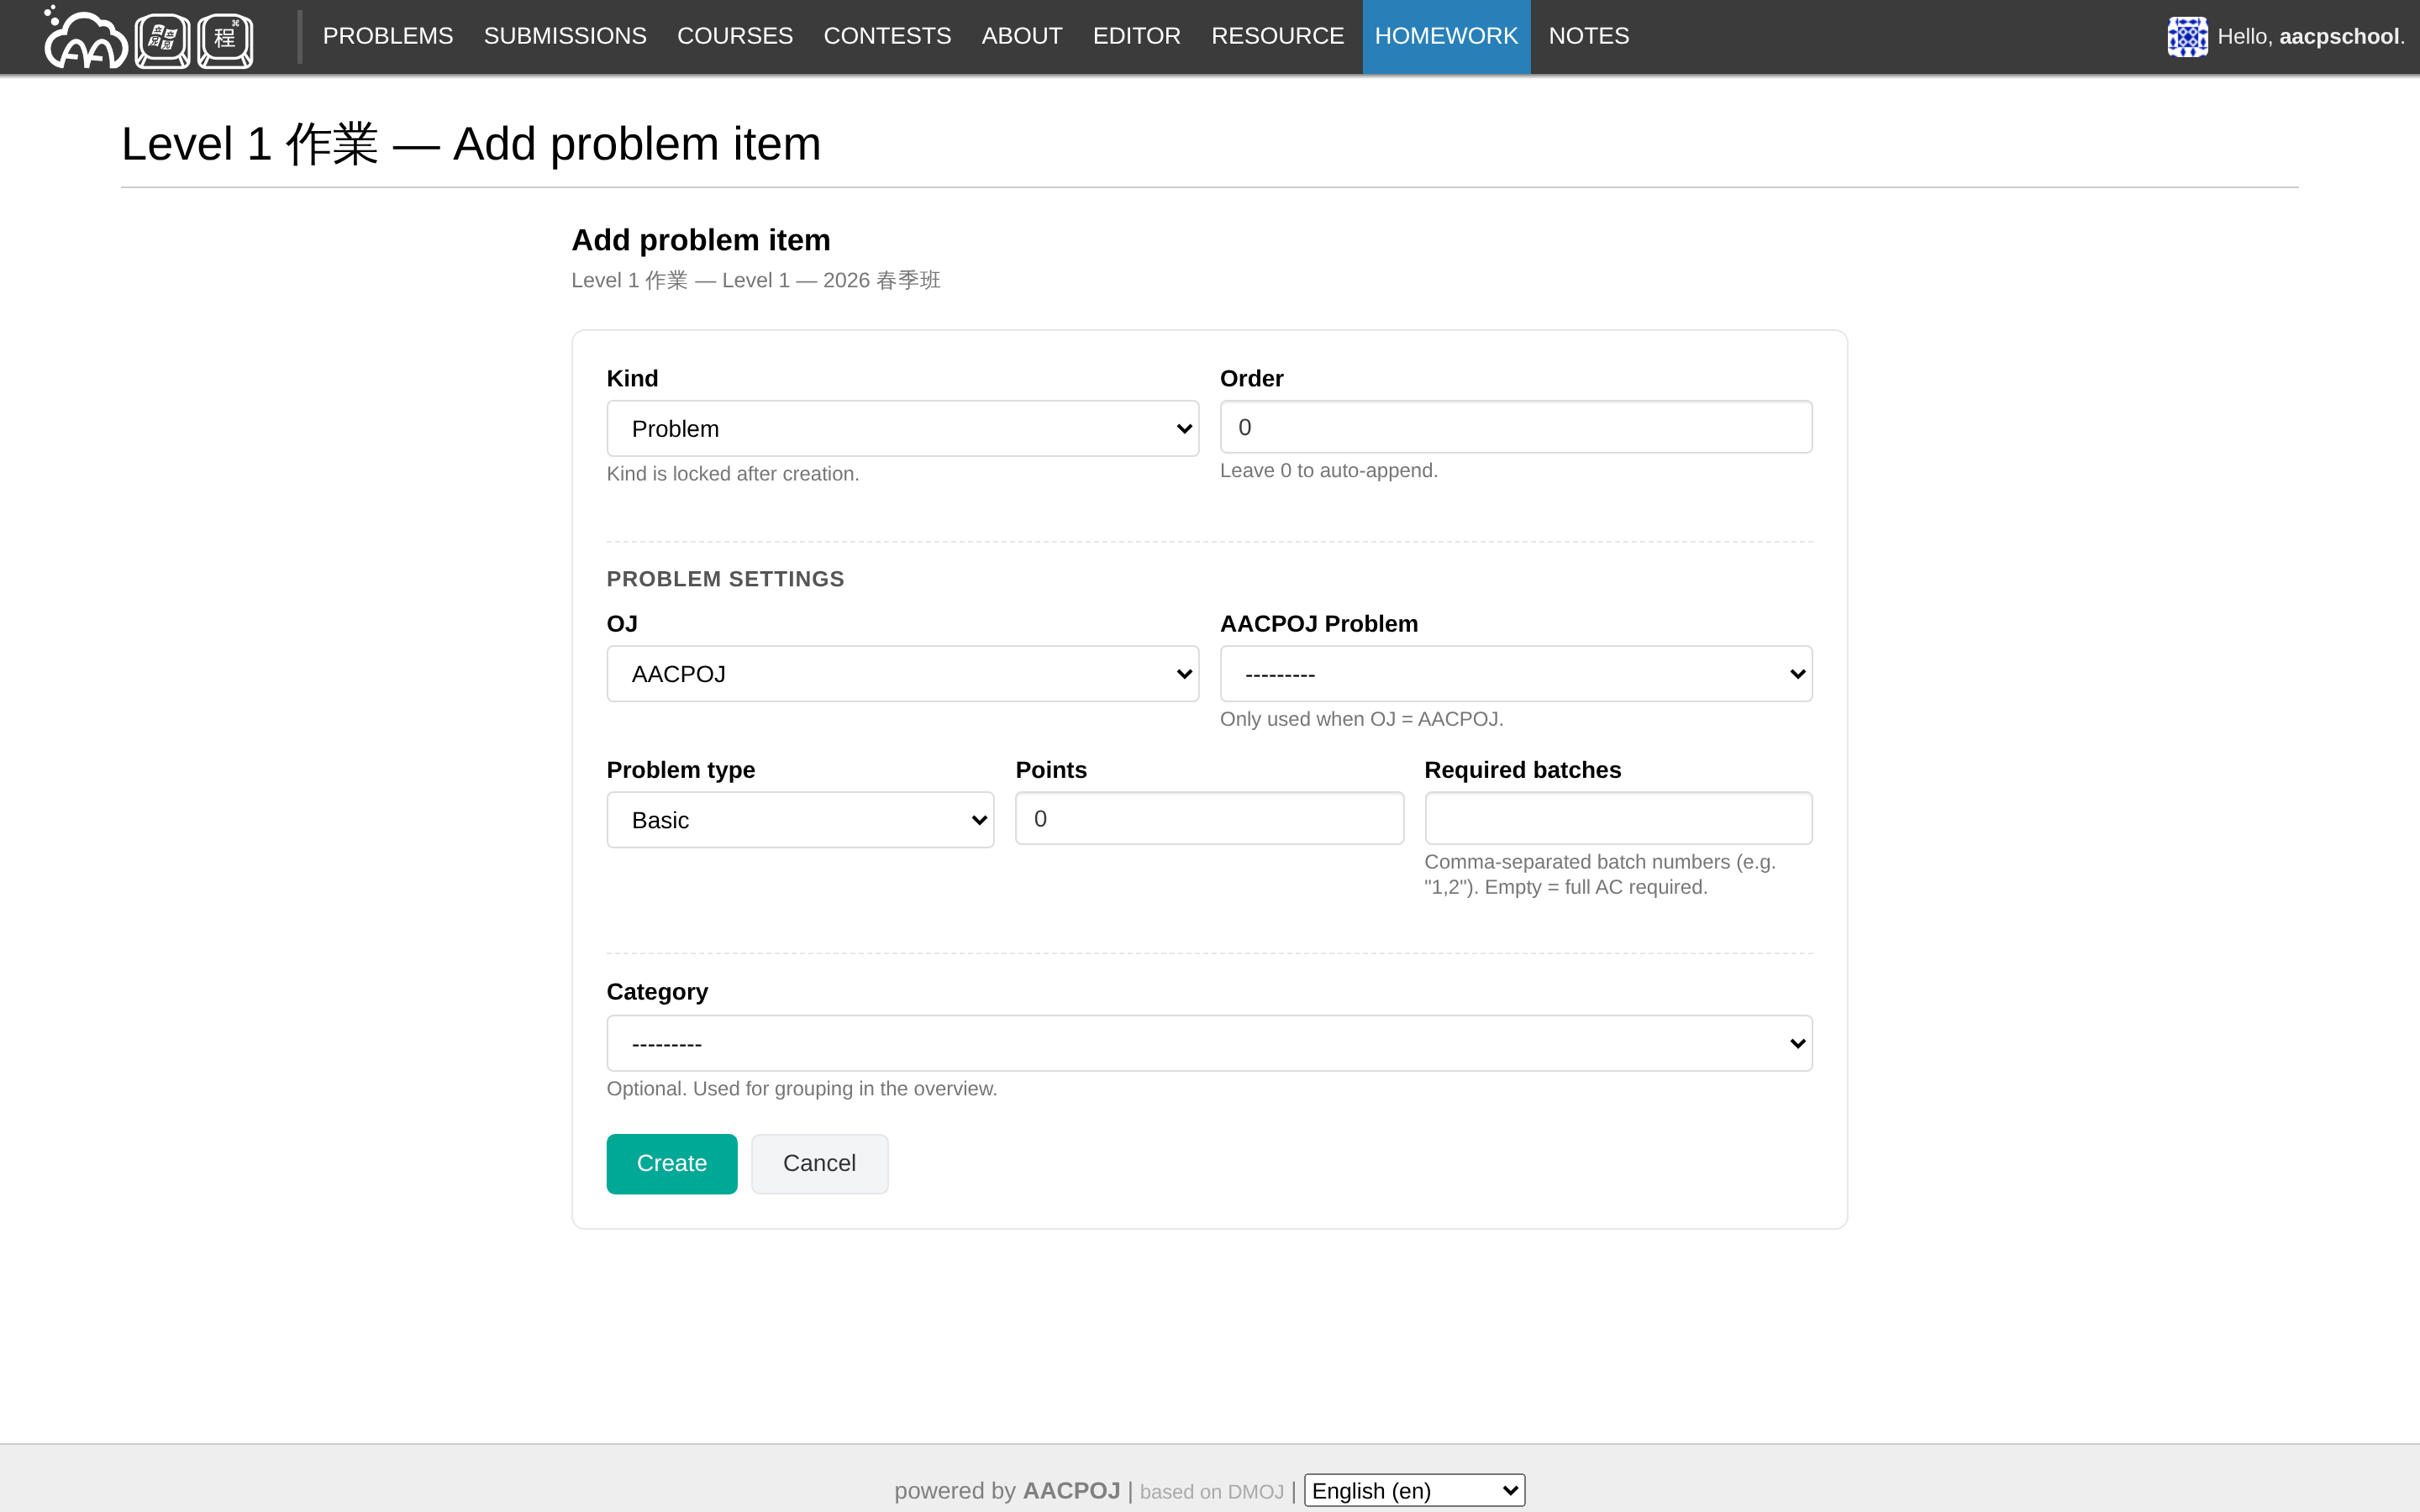Click the first keycap logo icon
Viewport: 2420px width, 1512px height.
pyautogui.click(x=162, y=40)
